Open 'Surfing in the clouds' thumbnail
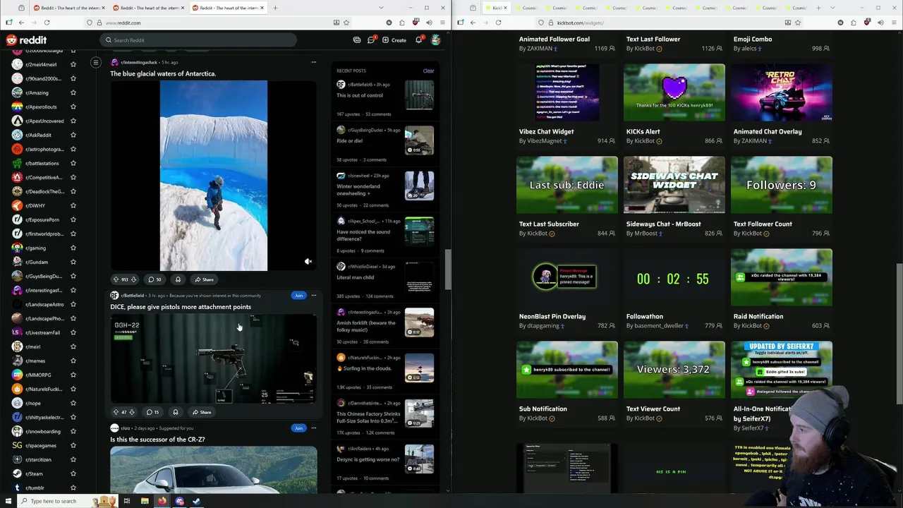Image resolution: width=903 pixels, height=508 pixels. (x=419, y=368)
